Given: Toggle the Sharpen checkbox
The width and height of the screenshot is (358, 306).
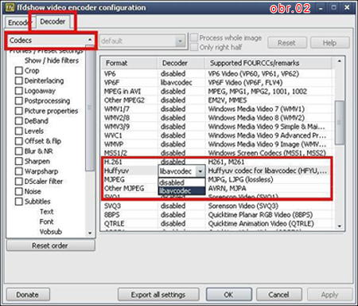Looking at the screenshot, I should click(19, 161).
